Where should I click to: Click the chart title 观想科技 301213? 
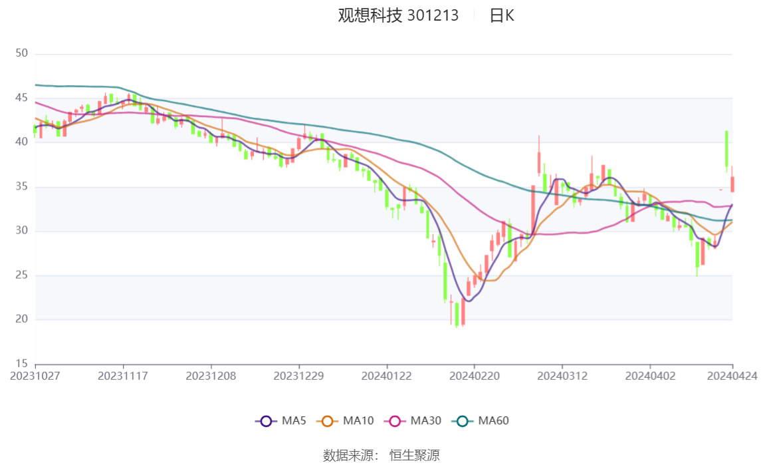pos(398,15)
